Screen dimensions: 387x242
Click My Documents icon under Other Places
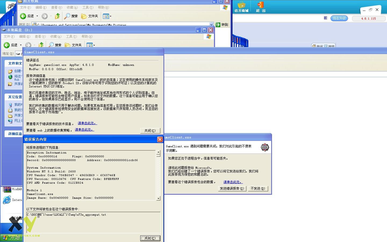[10, 110]
